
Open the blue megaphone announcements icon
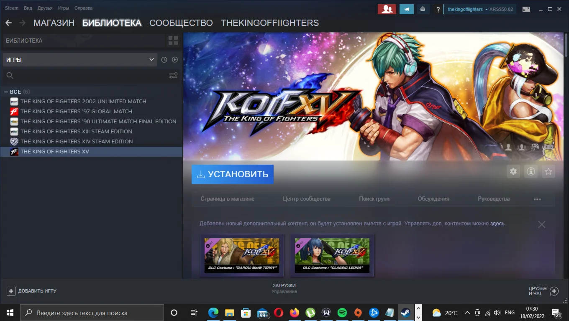click(x=407, y=9)
